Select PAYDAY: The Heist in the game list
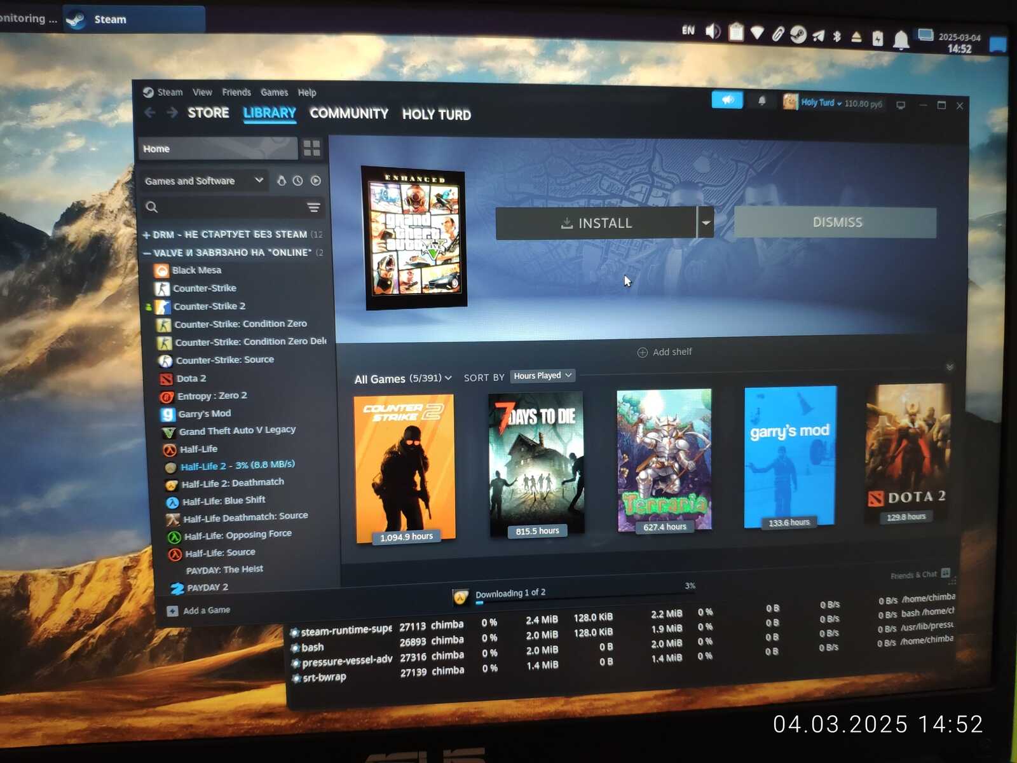 point(224,570)
